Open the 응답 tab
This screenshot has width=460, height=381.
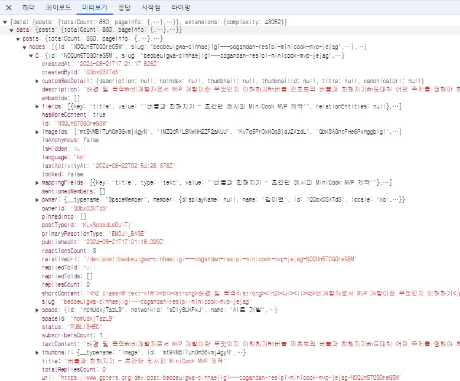point(125,8)
